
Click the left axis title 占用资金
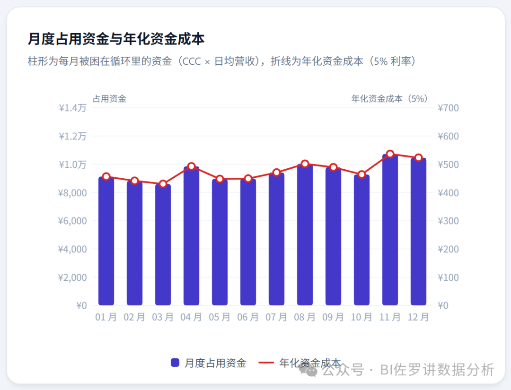(x=109, y=99)
